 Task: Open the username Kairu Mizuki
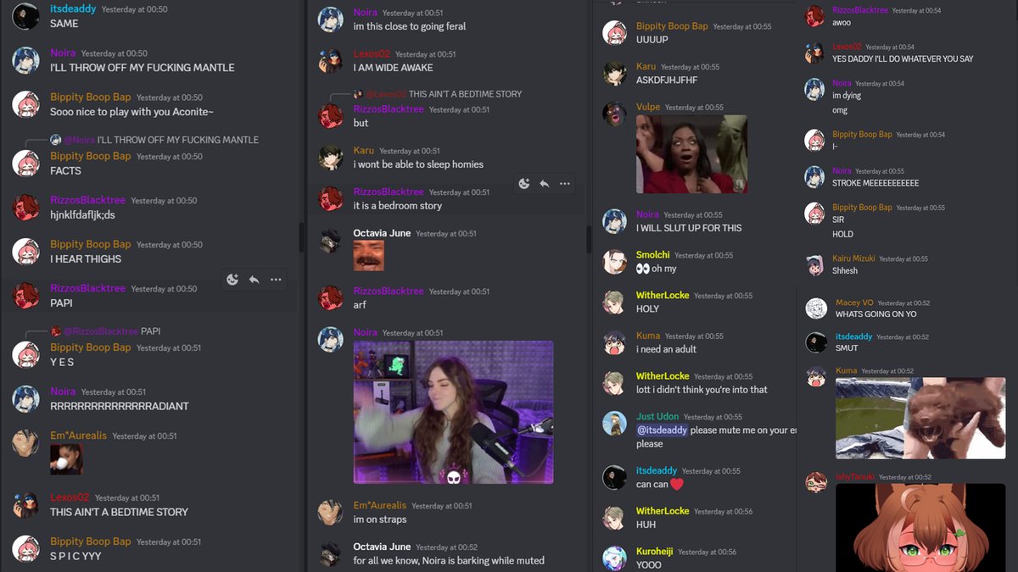(x=853, y=258)
